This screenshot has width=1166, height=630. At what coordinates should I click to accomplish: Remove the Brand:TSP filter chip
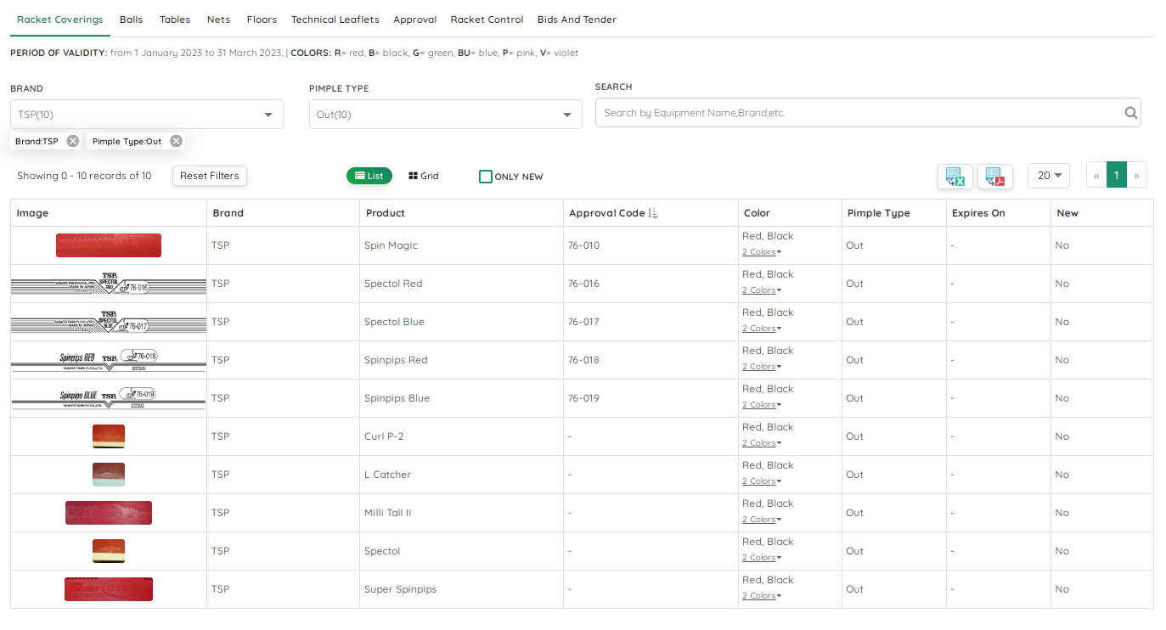coord(73,141)
